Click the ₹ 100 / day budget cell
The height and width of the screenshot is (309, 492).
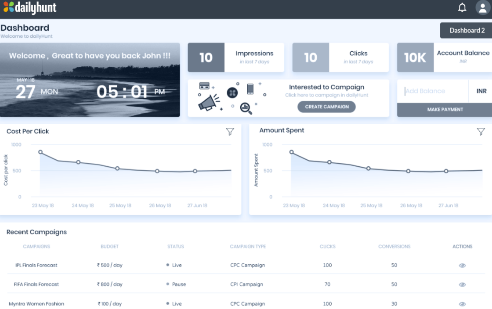coord(109,304)
